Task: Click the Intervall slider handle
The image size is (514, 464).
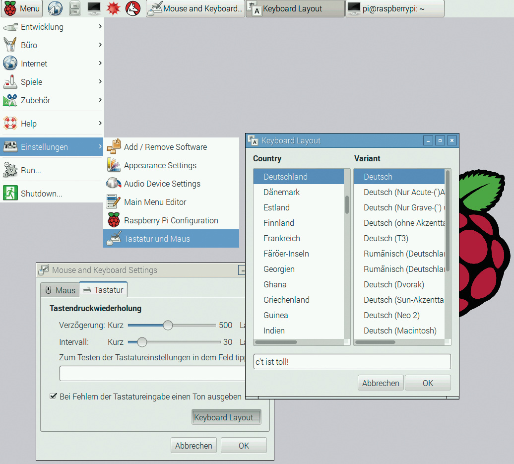Action: point(142,342)
